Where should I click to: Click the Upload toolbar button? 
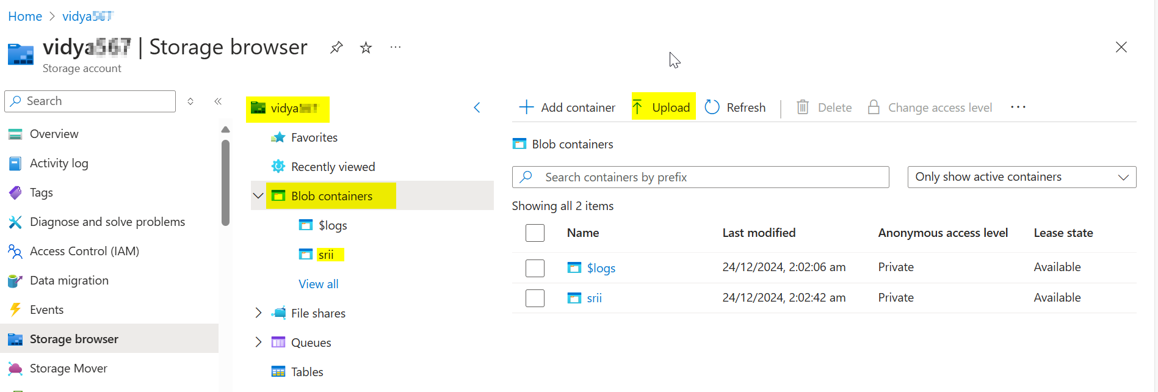(x=663, y=107)
